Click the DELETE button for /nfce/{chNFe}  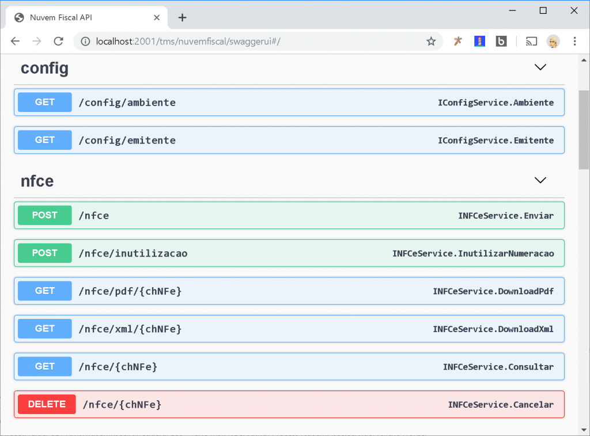click(47, 404)
